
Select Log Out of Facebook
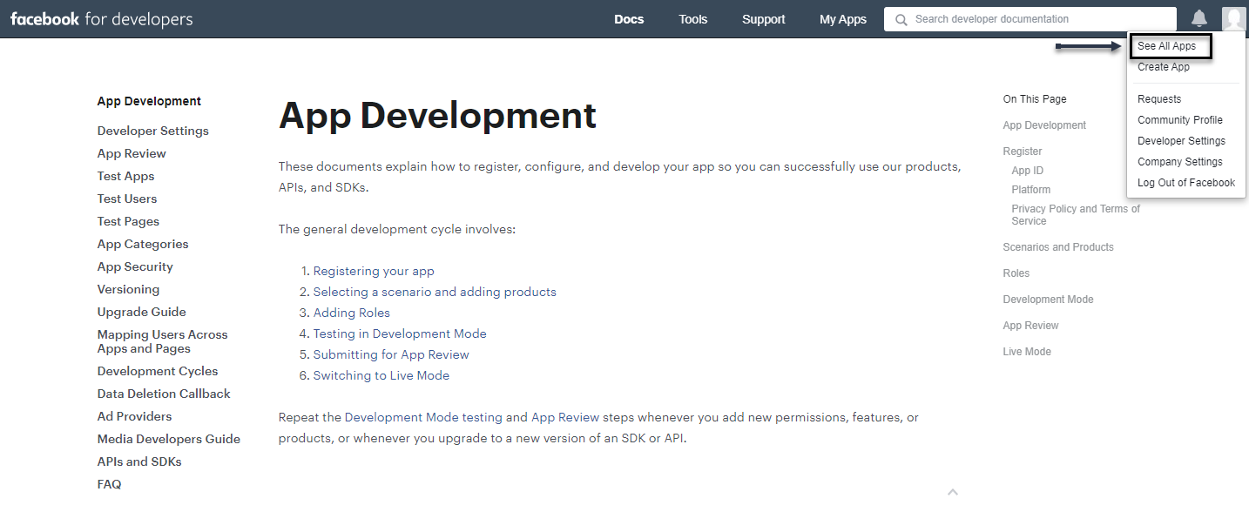(x=1186, y=183)
